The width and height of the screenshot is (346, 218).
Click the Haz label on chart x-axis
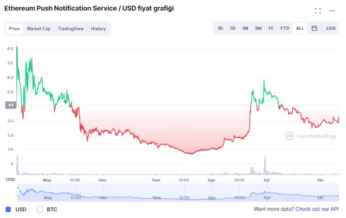tap(102, 180)
